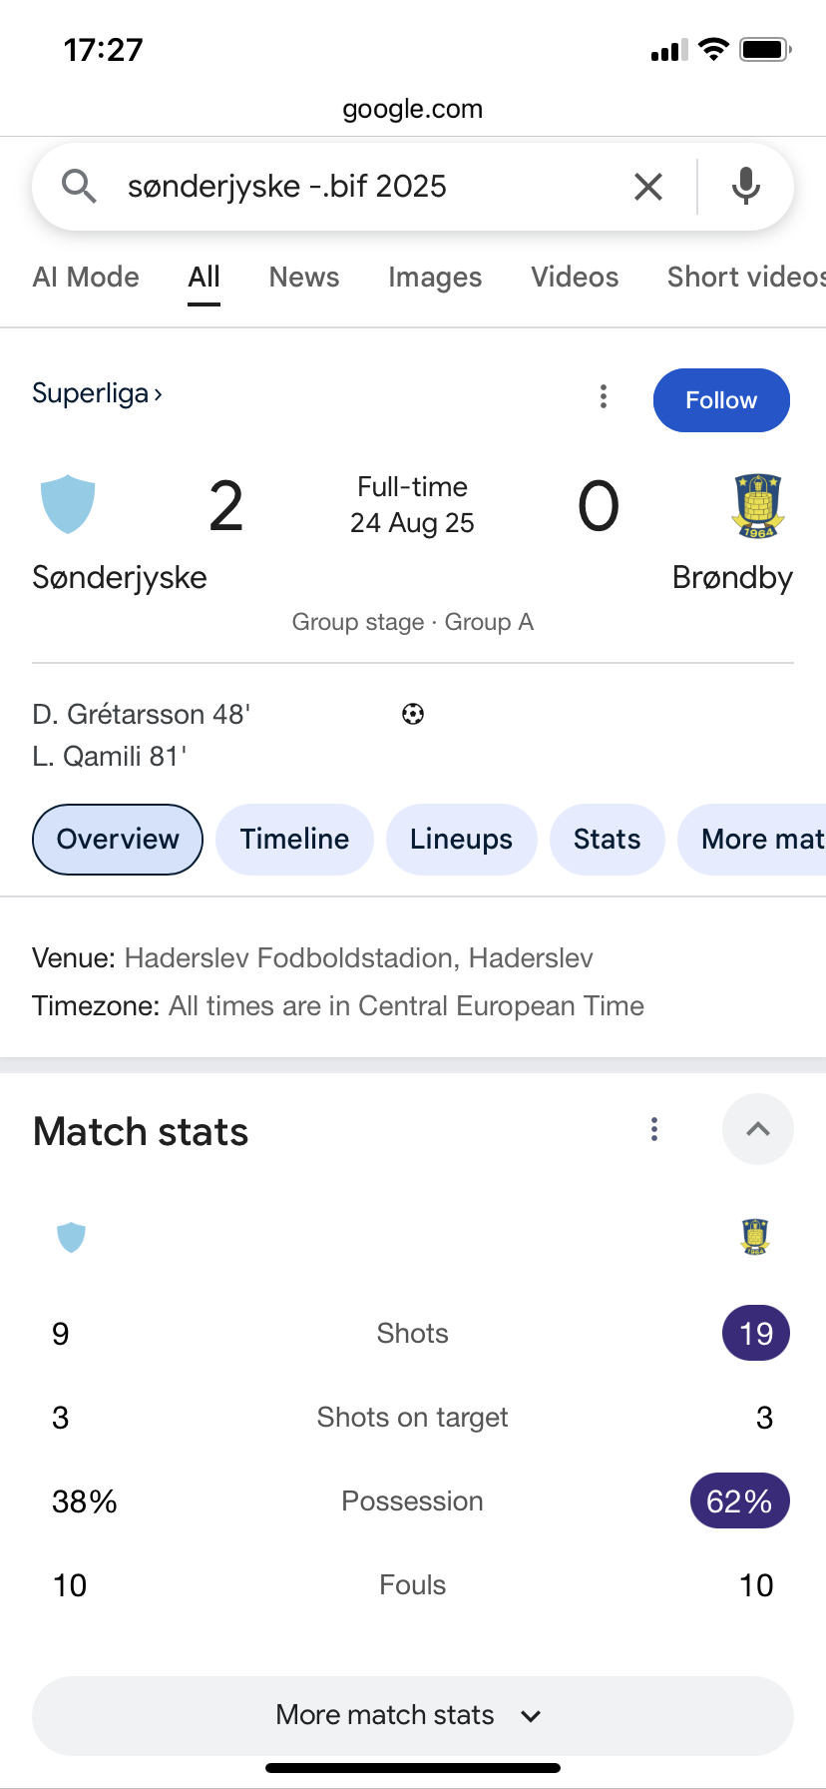The image size is (826, 1789).
Task: Tap the Brøndby team crest in the scoreboard
Action: coord(758,505)
